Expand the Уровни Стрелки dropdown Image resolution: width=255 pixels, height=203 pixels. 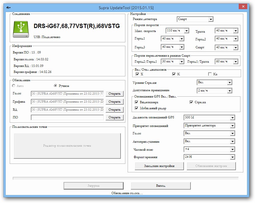214,82
